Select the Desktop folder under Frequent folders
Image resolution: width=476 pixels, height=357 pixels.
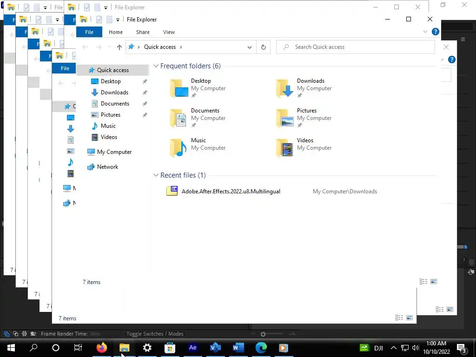[199, 88]
